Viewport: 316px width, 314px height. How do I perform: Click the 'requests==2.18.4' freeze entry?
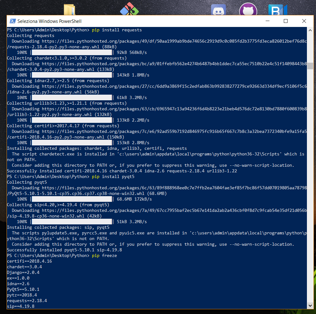tap(27, 301)
